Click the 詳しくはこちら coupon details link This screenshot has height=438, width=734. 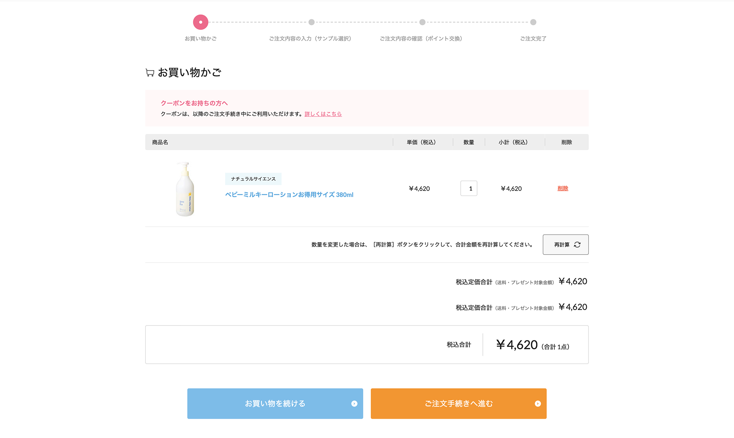[323, 114]
